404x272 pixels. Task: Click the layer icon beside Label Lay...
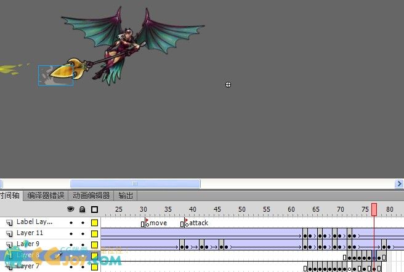point(9,222)
